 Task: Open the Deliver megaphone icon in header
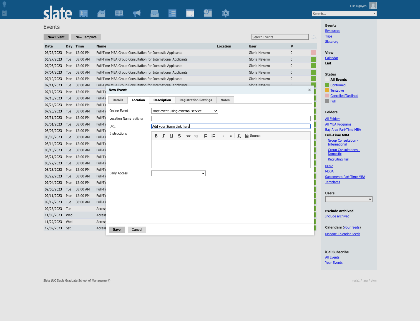(x=137, y=13)
